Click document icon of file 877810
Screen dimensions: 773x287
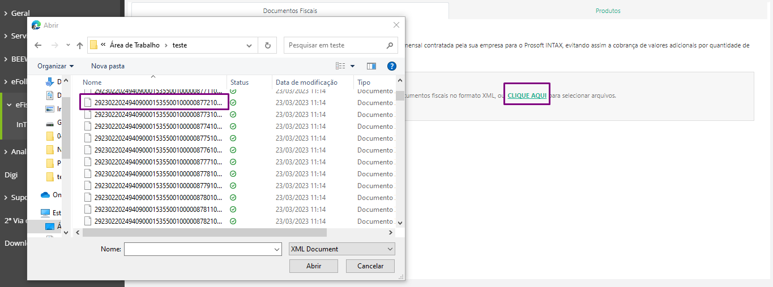(x=88, y=174)
